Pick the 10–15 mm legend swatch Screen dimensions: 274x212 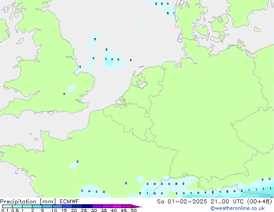57,206
